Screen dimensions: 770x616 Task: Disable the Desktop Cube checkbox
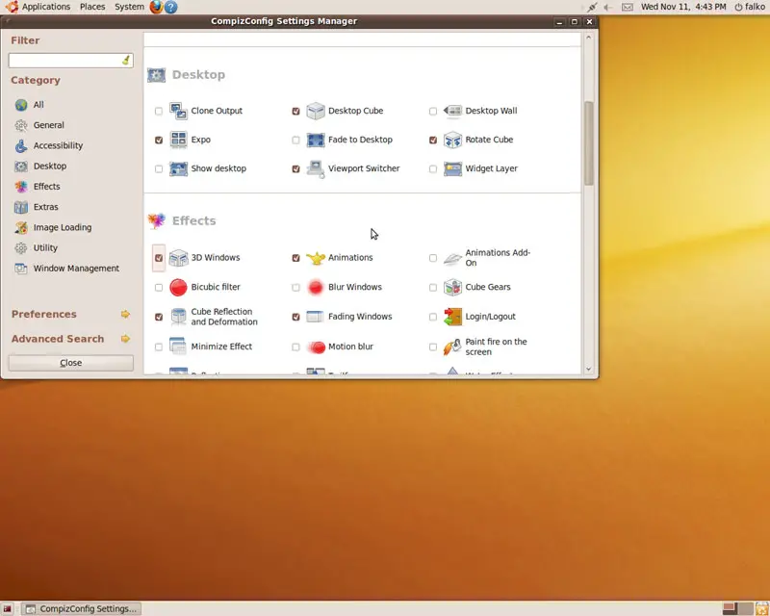(295, 111)
